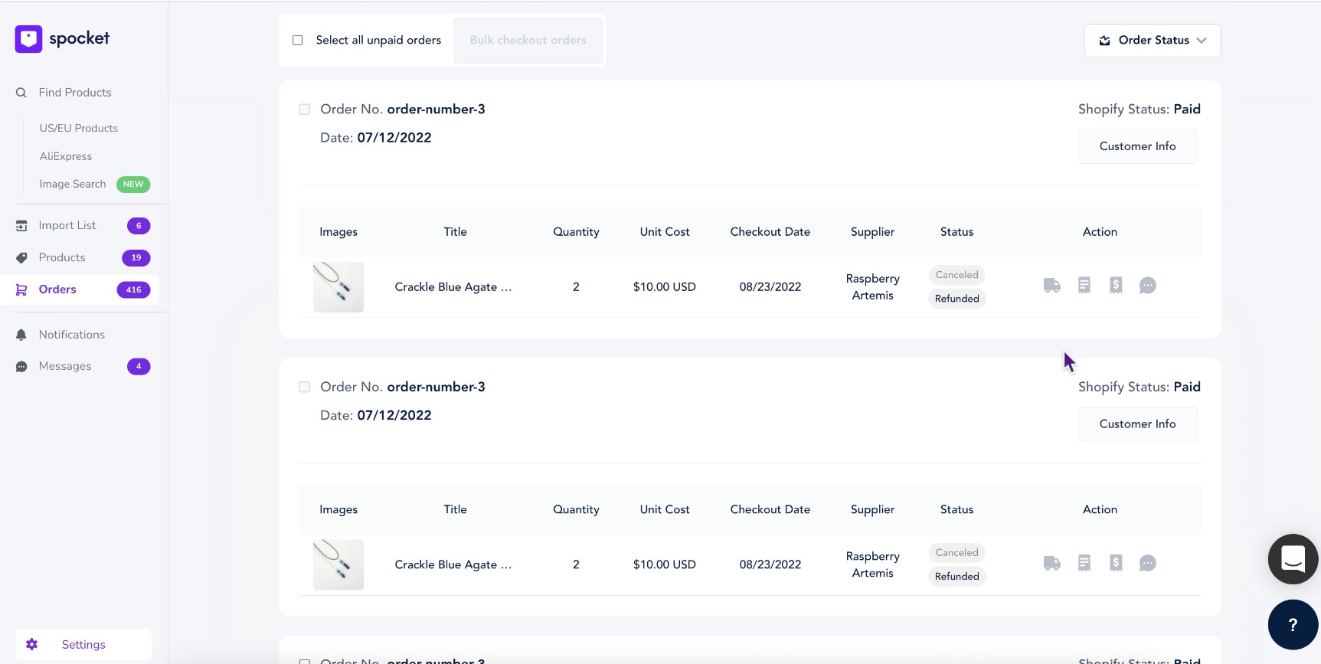Open Products page
This screenshot has height=664, width=1321.
pyautogui.click(x=62, y=258)
